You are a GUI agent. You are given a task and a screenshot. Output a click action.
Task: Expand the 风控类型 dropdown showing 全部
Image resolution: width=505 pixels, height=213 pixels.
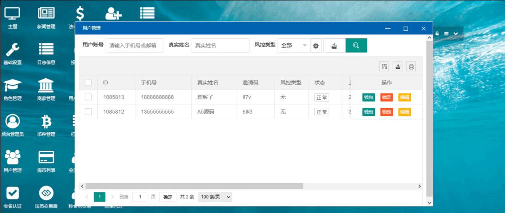coord(294,45)
